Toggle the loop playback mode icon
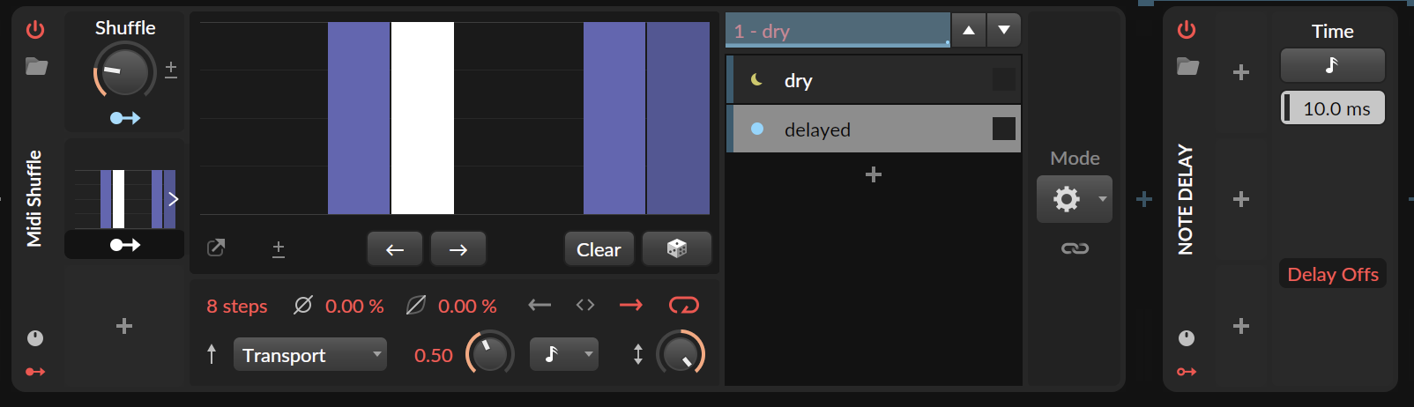The width and height of the screenshot is (1414, 407). 683,305
